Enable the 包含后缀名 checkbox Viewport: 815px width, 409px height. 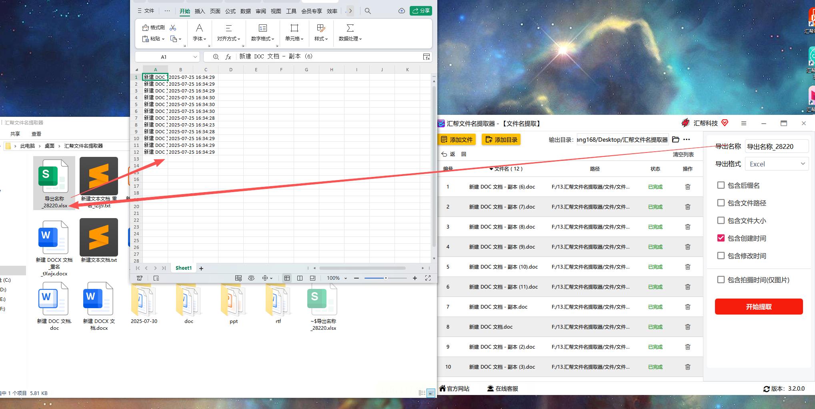coord(721,185)
